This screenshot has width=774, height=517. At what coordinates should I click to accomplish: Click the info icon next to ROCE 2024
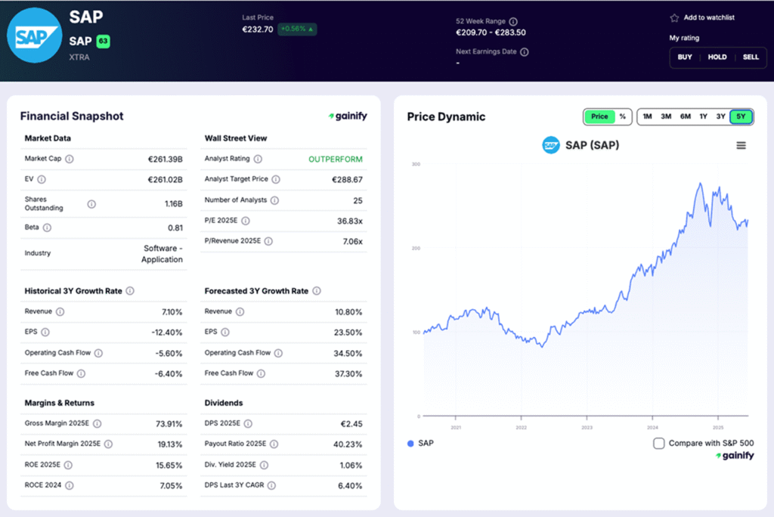(x=69, y=486)
